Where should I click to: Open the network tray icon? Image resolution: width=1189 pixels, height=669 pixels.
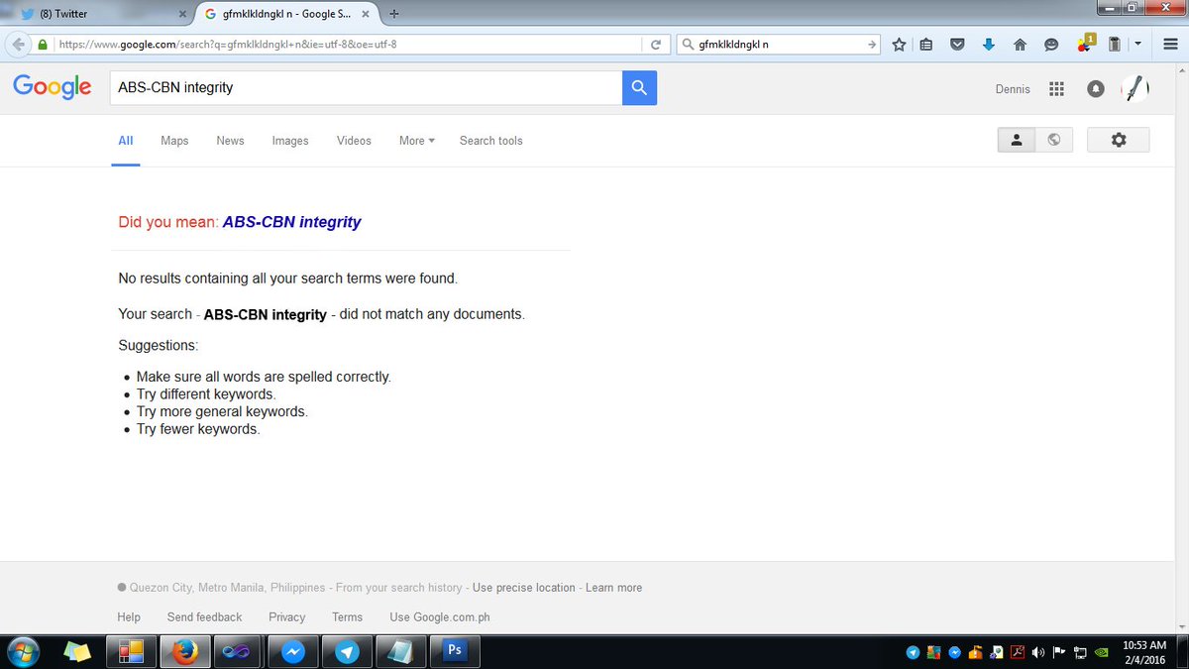pos(1080,652)
